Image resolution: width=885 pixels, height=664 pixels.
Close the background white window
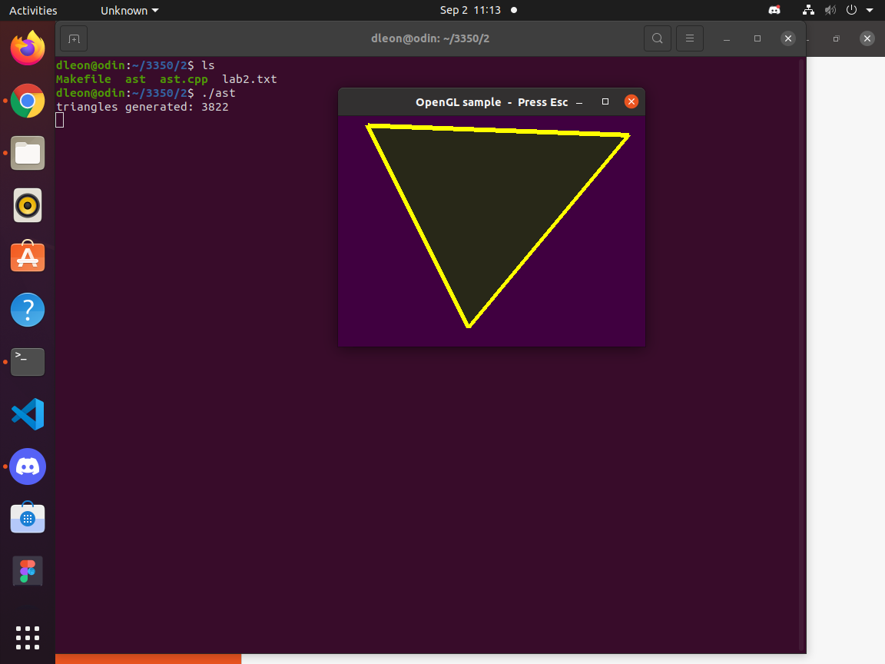pyautogui.click(x=867, y=38)
